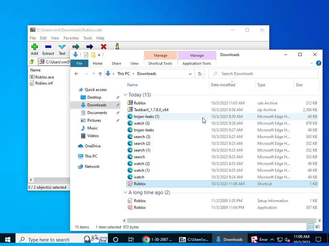Select Network in navigation pane

point(92,167)
